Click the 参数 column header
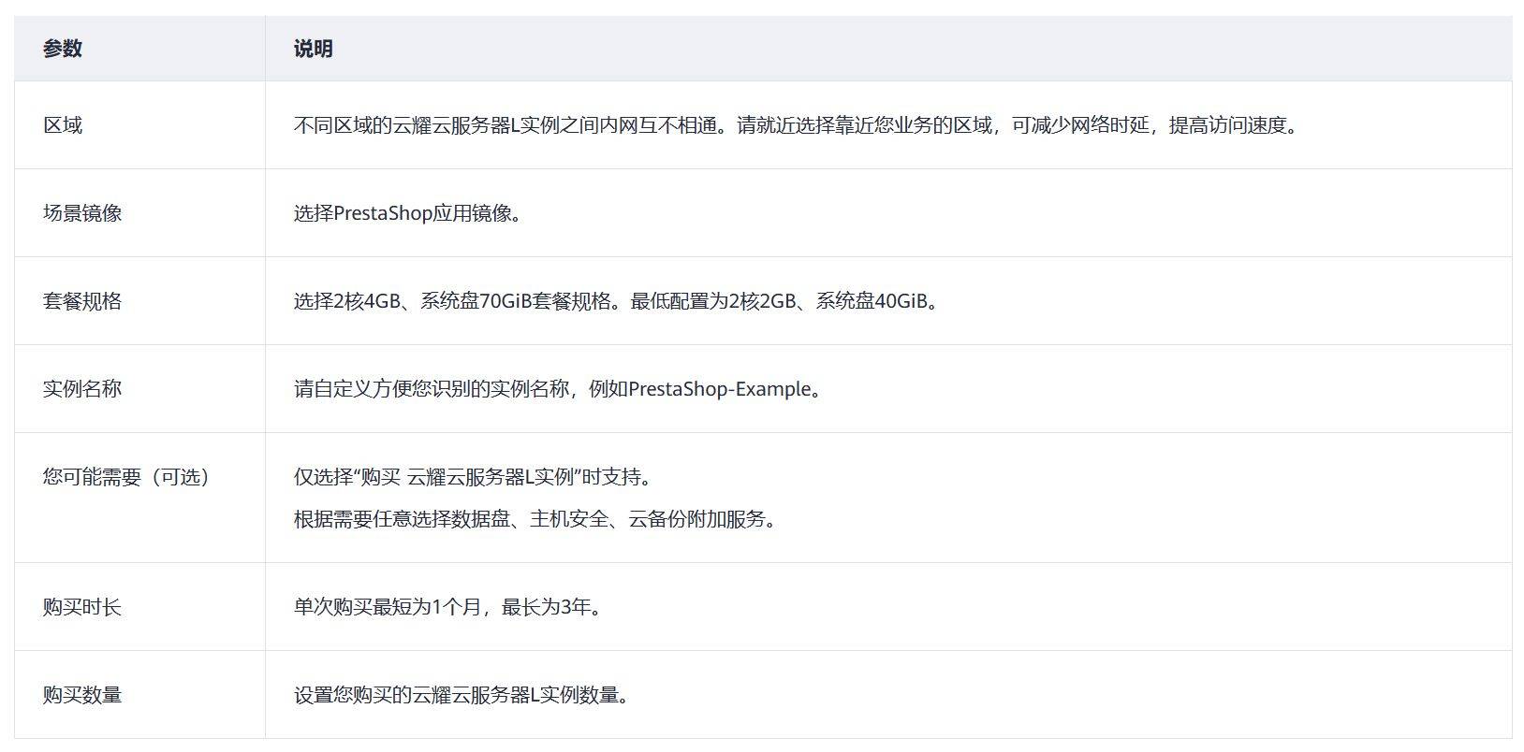This screenshot has height=752, width=1524. pyautogui.click(x=139, y=49)
